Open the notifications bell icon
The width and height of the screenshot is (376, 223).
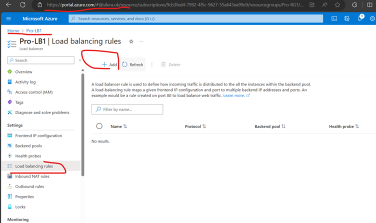pyautogui.click(x=360, y=18)
